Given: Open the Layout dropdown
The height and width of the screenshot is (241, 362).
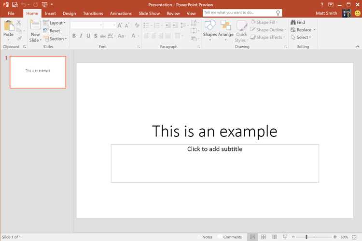Looking at the screenshot, I should (x=55, y=23).
